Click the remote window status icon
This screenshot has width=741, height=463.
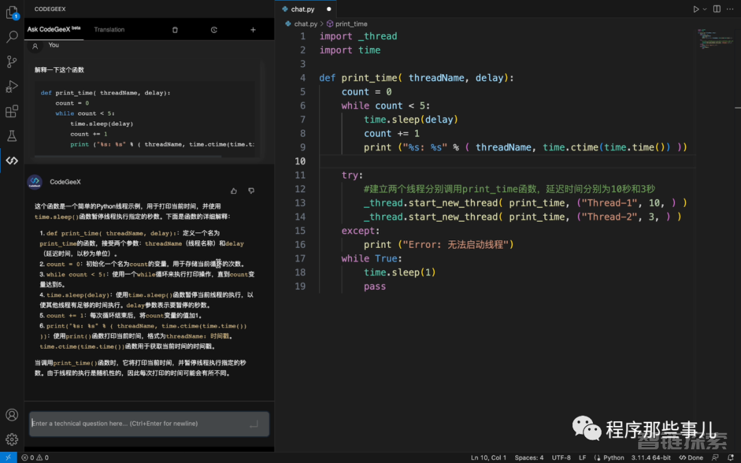pos(8,458)
